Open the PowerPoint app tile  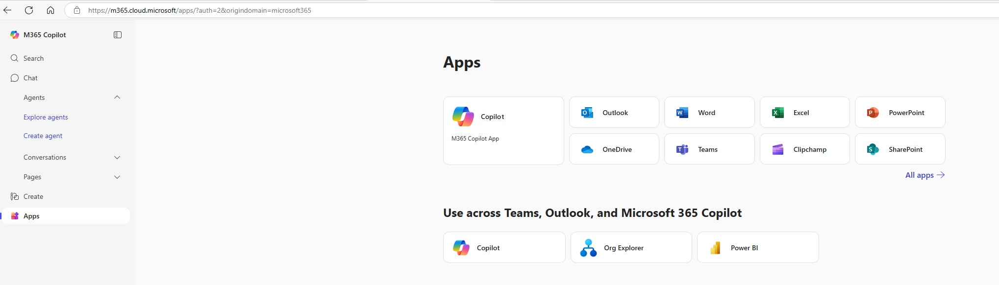coord(900,112)
